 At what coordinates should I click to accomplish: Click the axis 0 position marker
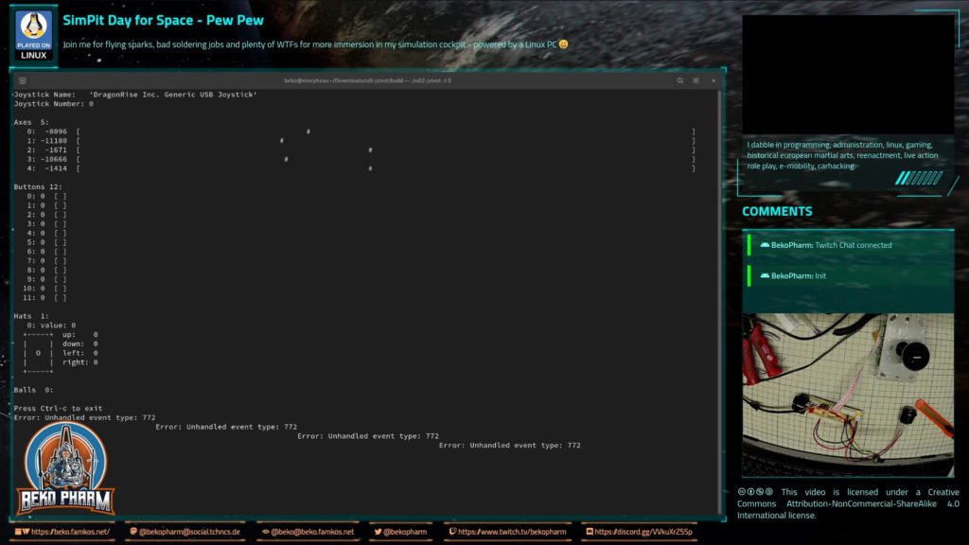(x=308, y=132)
